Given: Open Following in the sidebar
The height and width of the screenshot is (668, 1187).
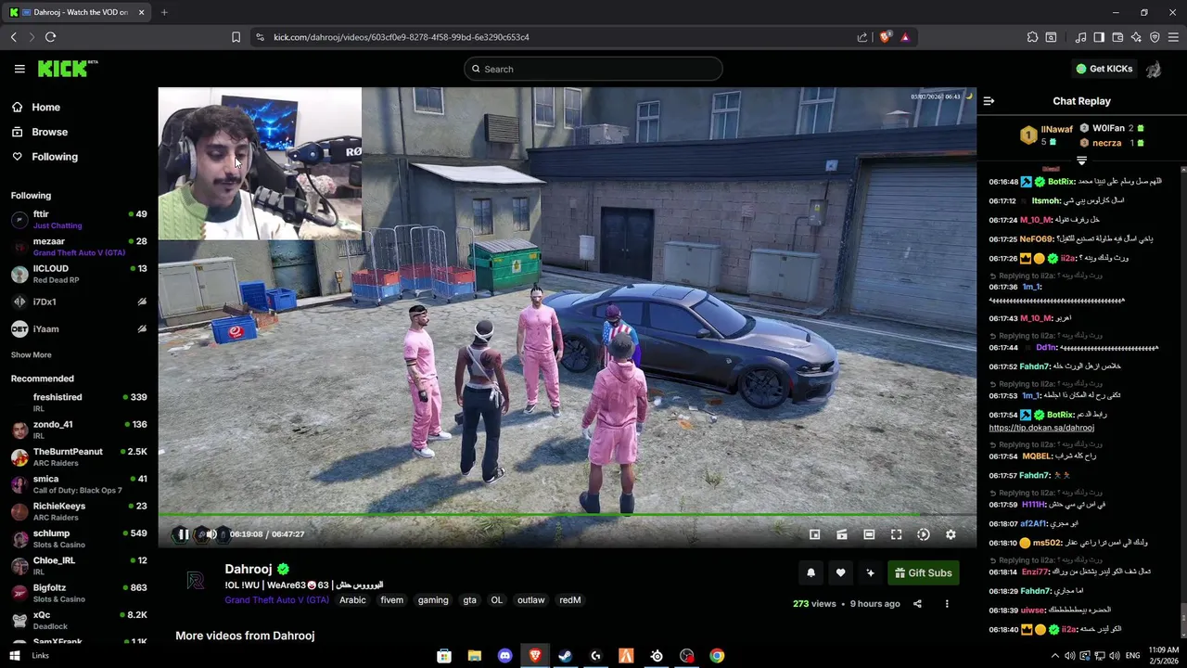Looking at the screenshot, I should 55,157.
